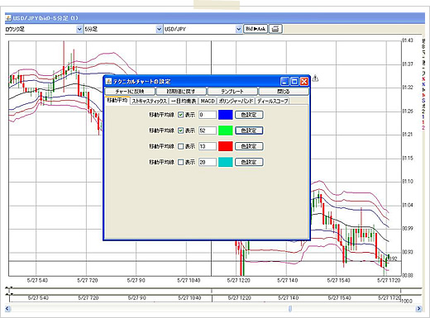Click the green color swatch
Image resolution: width=430 pixels, height=318 pixels.
[226, 131]
